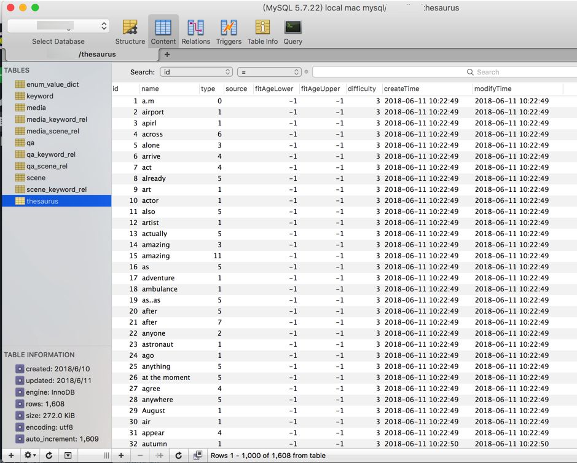Click the 'created: 2018/6/10' info entry
Screen dimensions: 577x463
(x=58, y=369)
